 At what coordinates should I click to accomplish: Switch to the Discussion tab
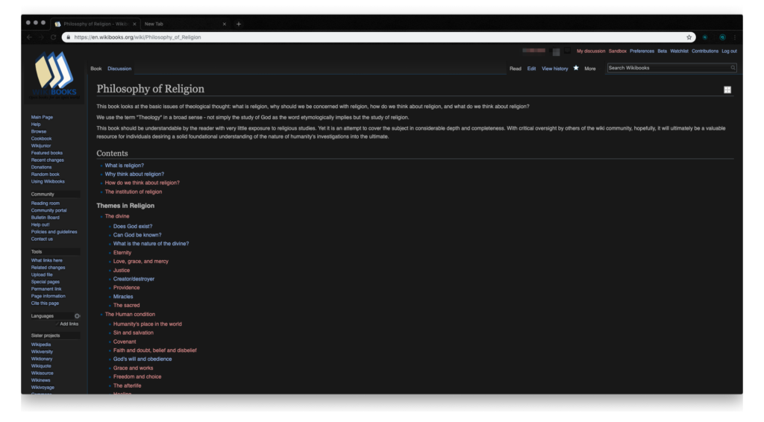(119, 69)
